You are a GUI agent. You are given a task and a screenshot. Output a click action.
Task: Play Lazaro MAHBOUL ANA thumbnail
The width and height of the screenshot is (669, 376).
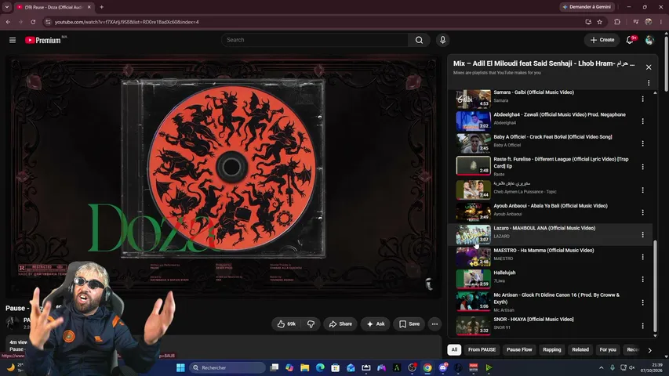pyautogui.click(x=473, y=234)
